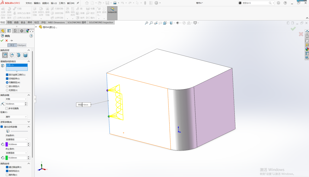This screenshot has height=177, width=309.
Task: Select the face fillet type icon
Action: coord(18,55)
